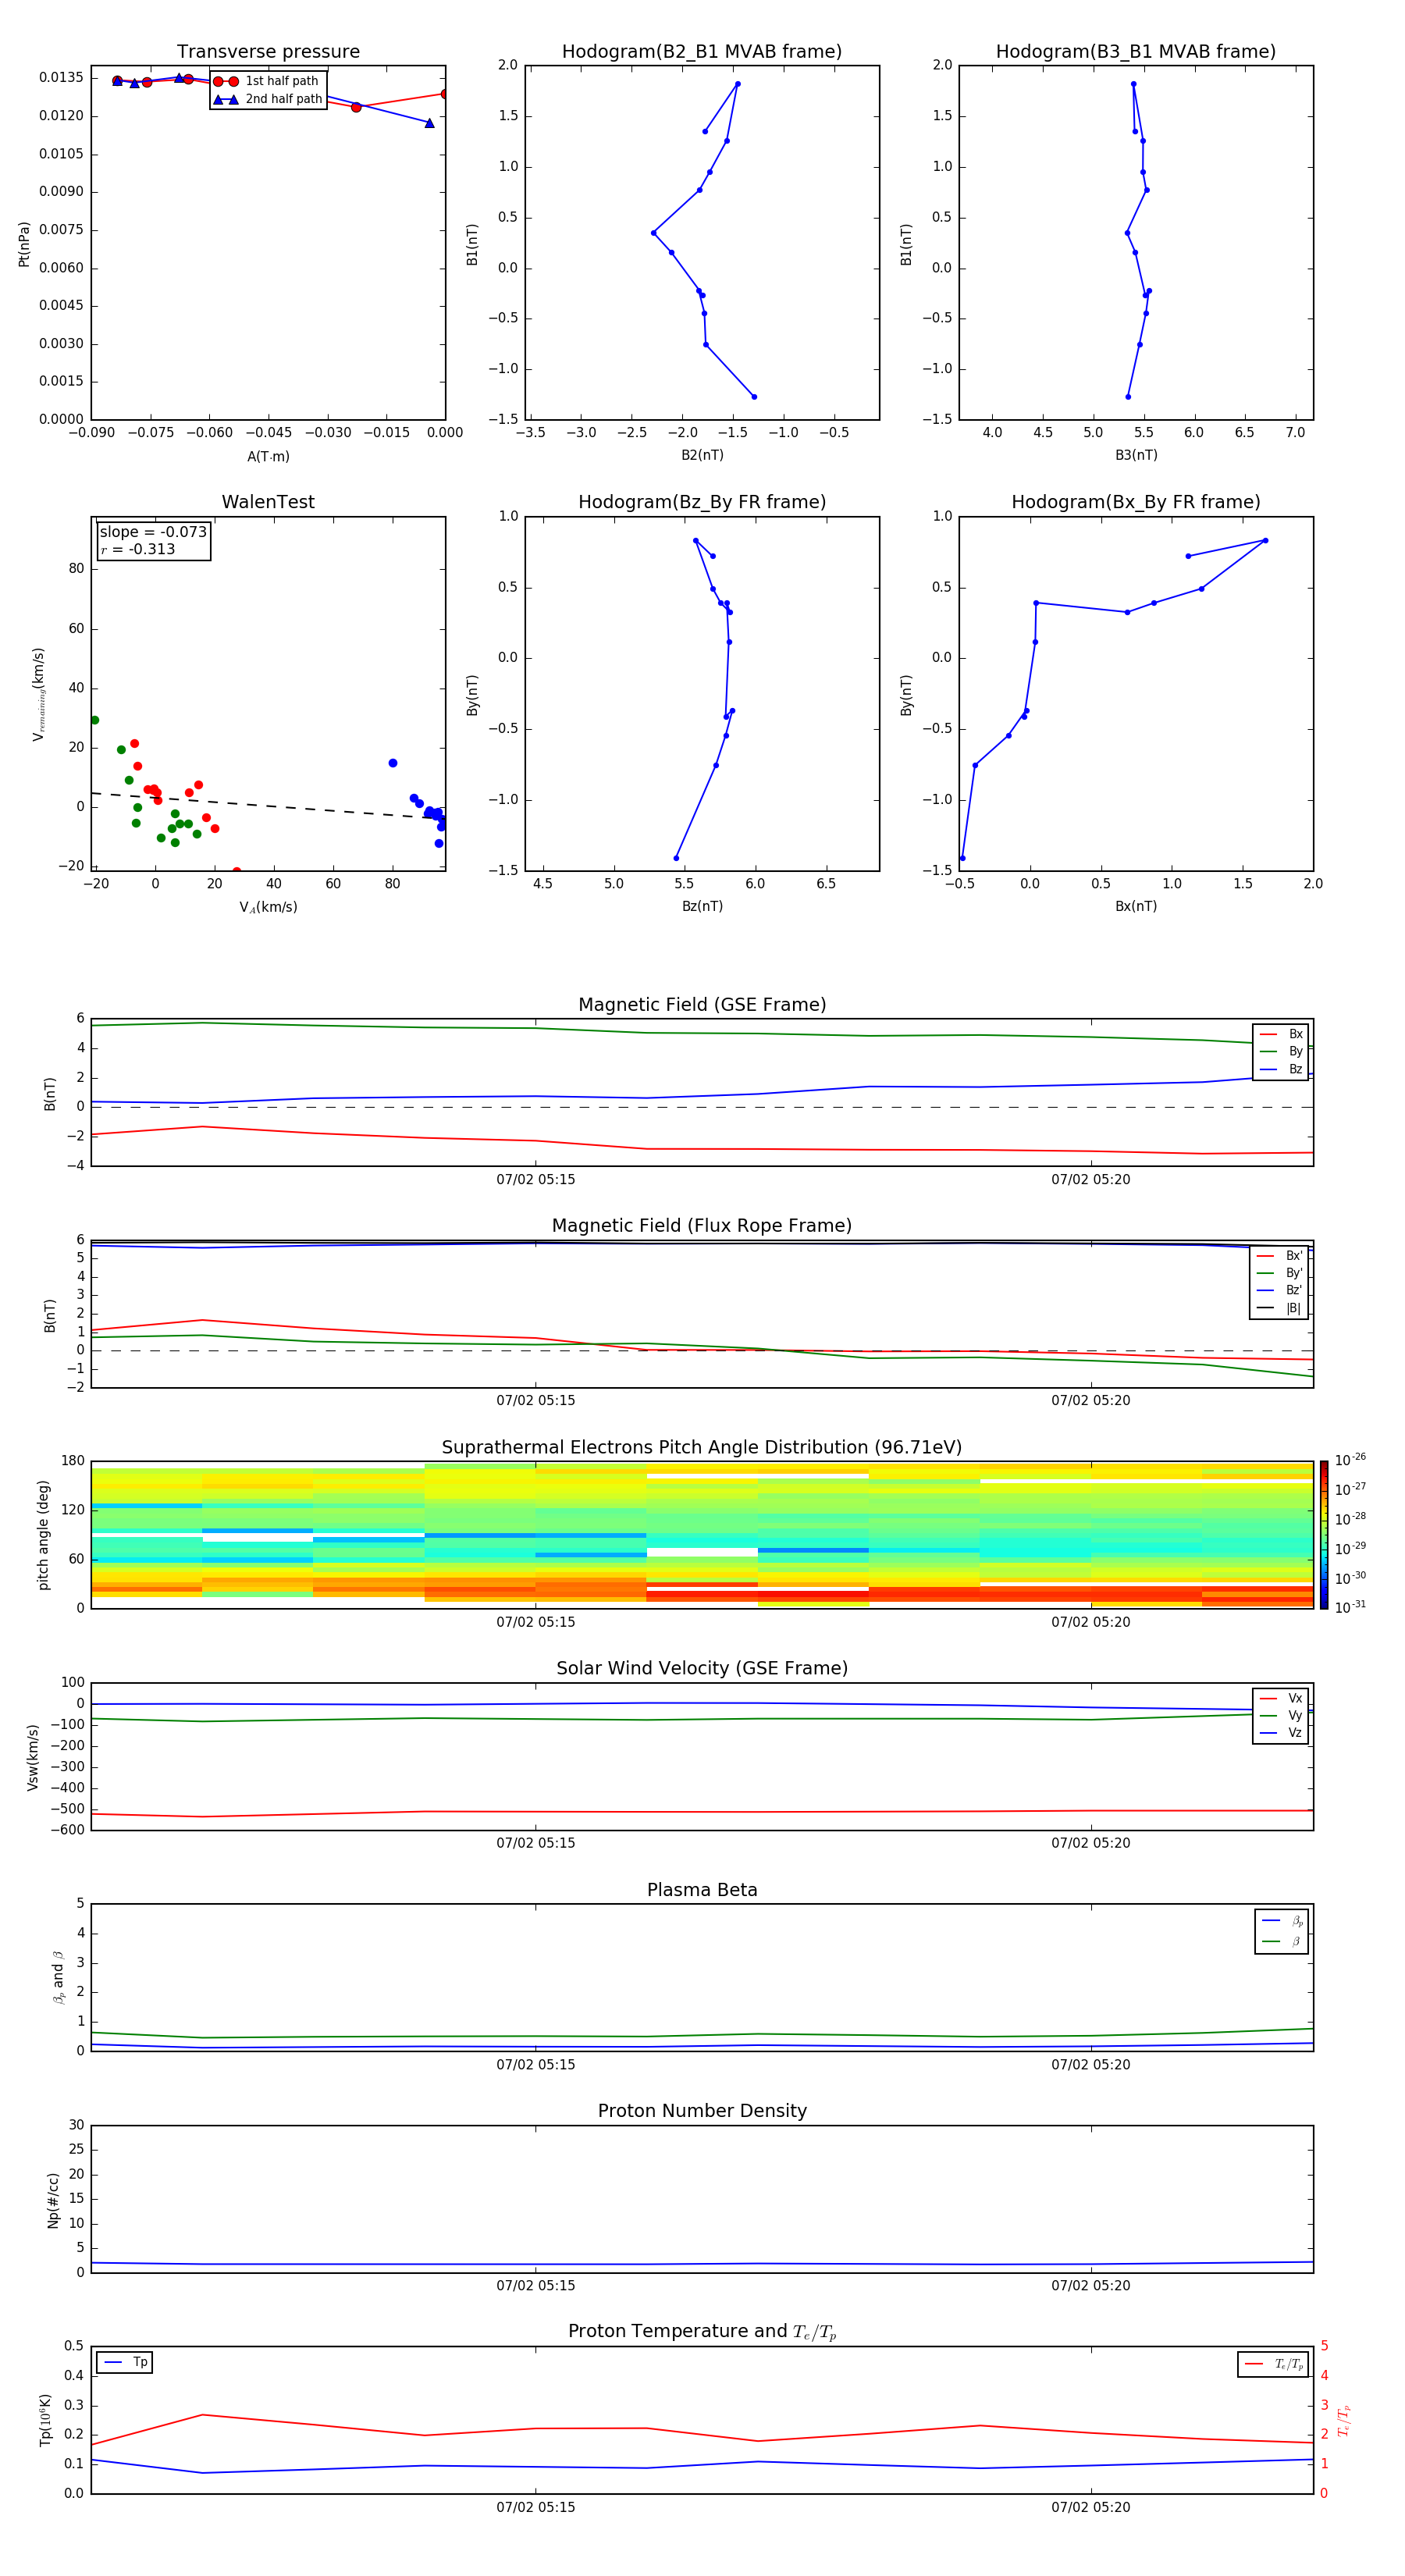This screenshot has width=1405, height=2576.
Task: Select the '2nd half path' legend entry
Action: (x=268, y=99)
